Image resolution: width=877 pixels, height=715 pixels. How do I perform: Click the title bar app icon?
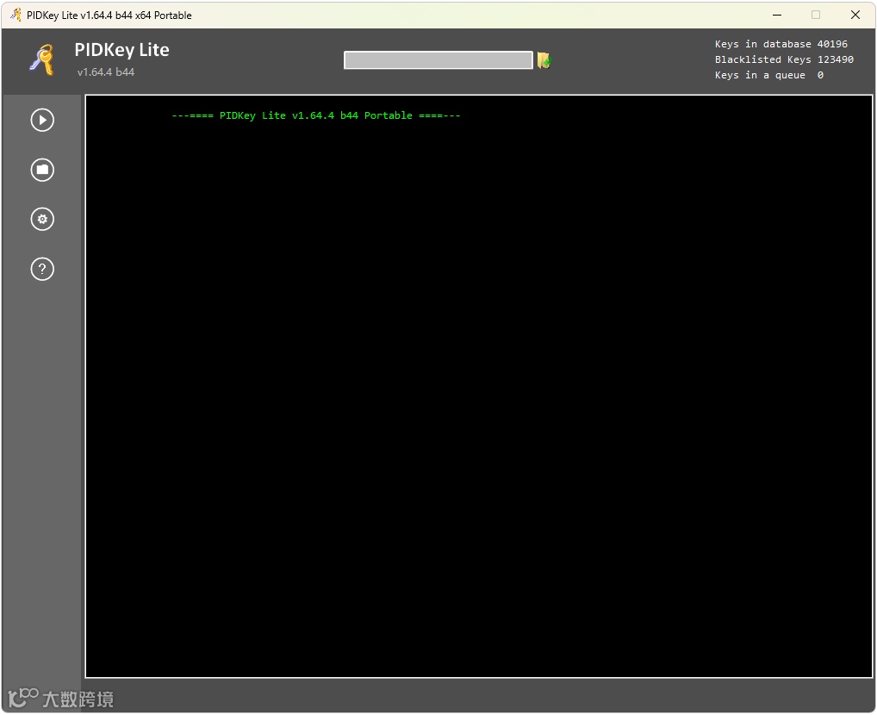click(x=16, y=16)
